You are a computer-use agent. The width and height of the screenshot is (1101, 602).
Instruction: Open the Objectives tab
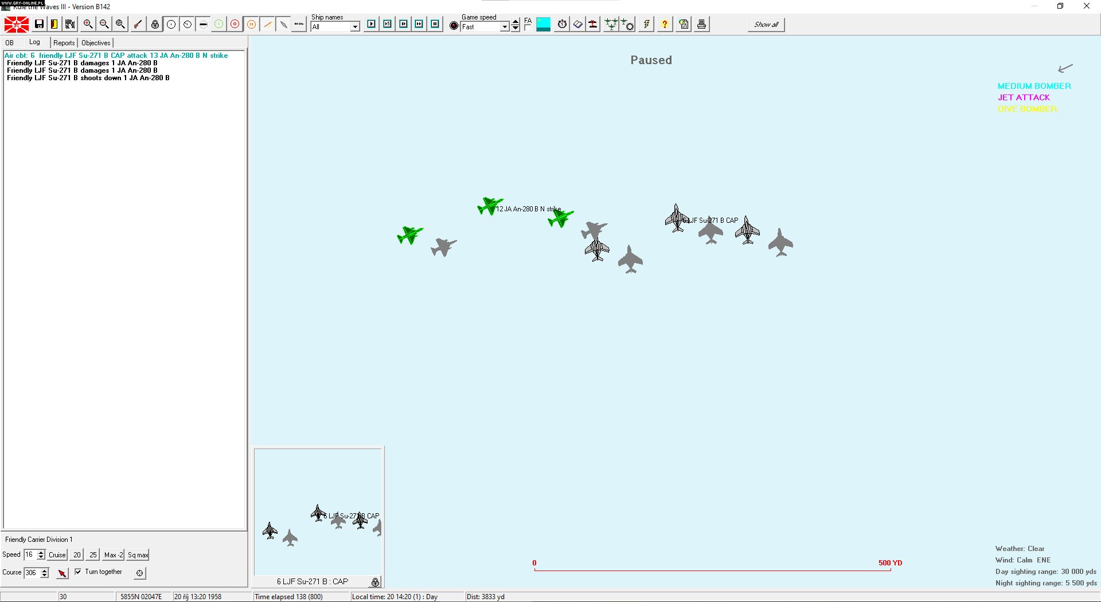(95, 42)
